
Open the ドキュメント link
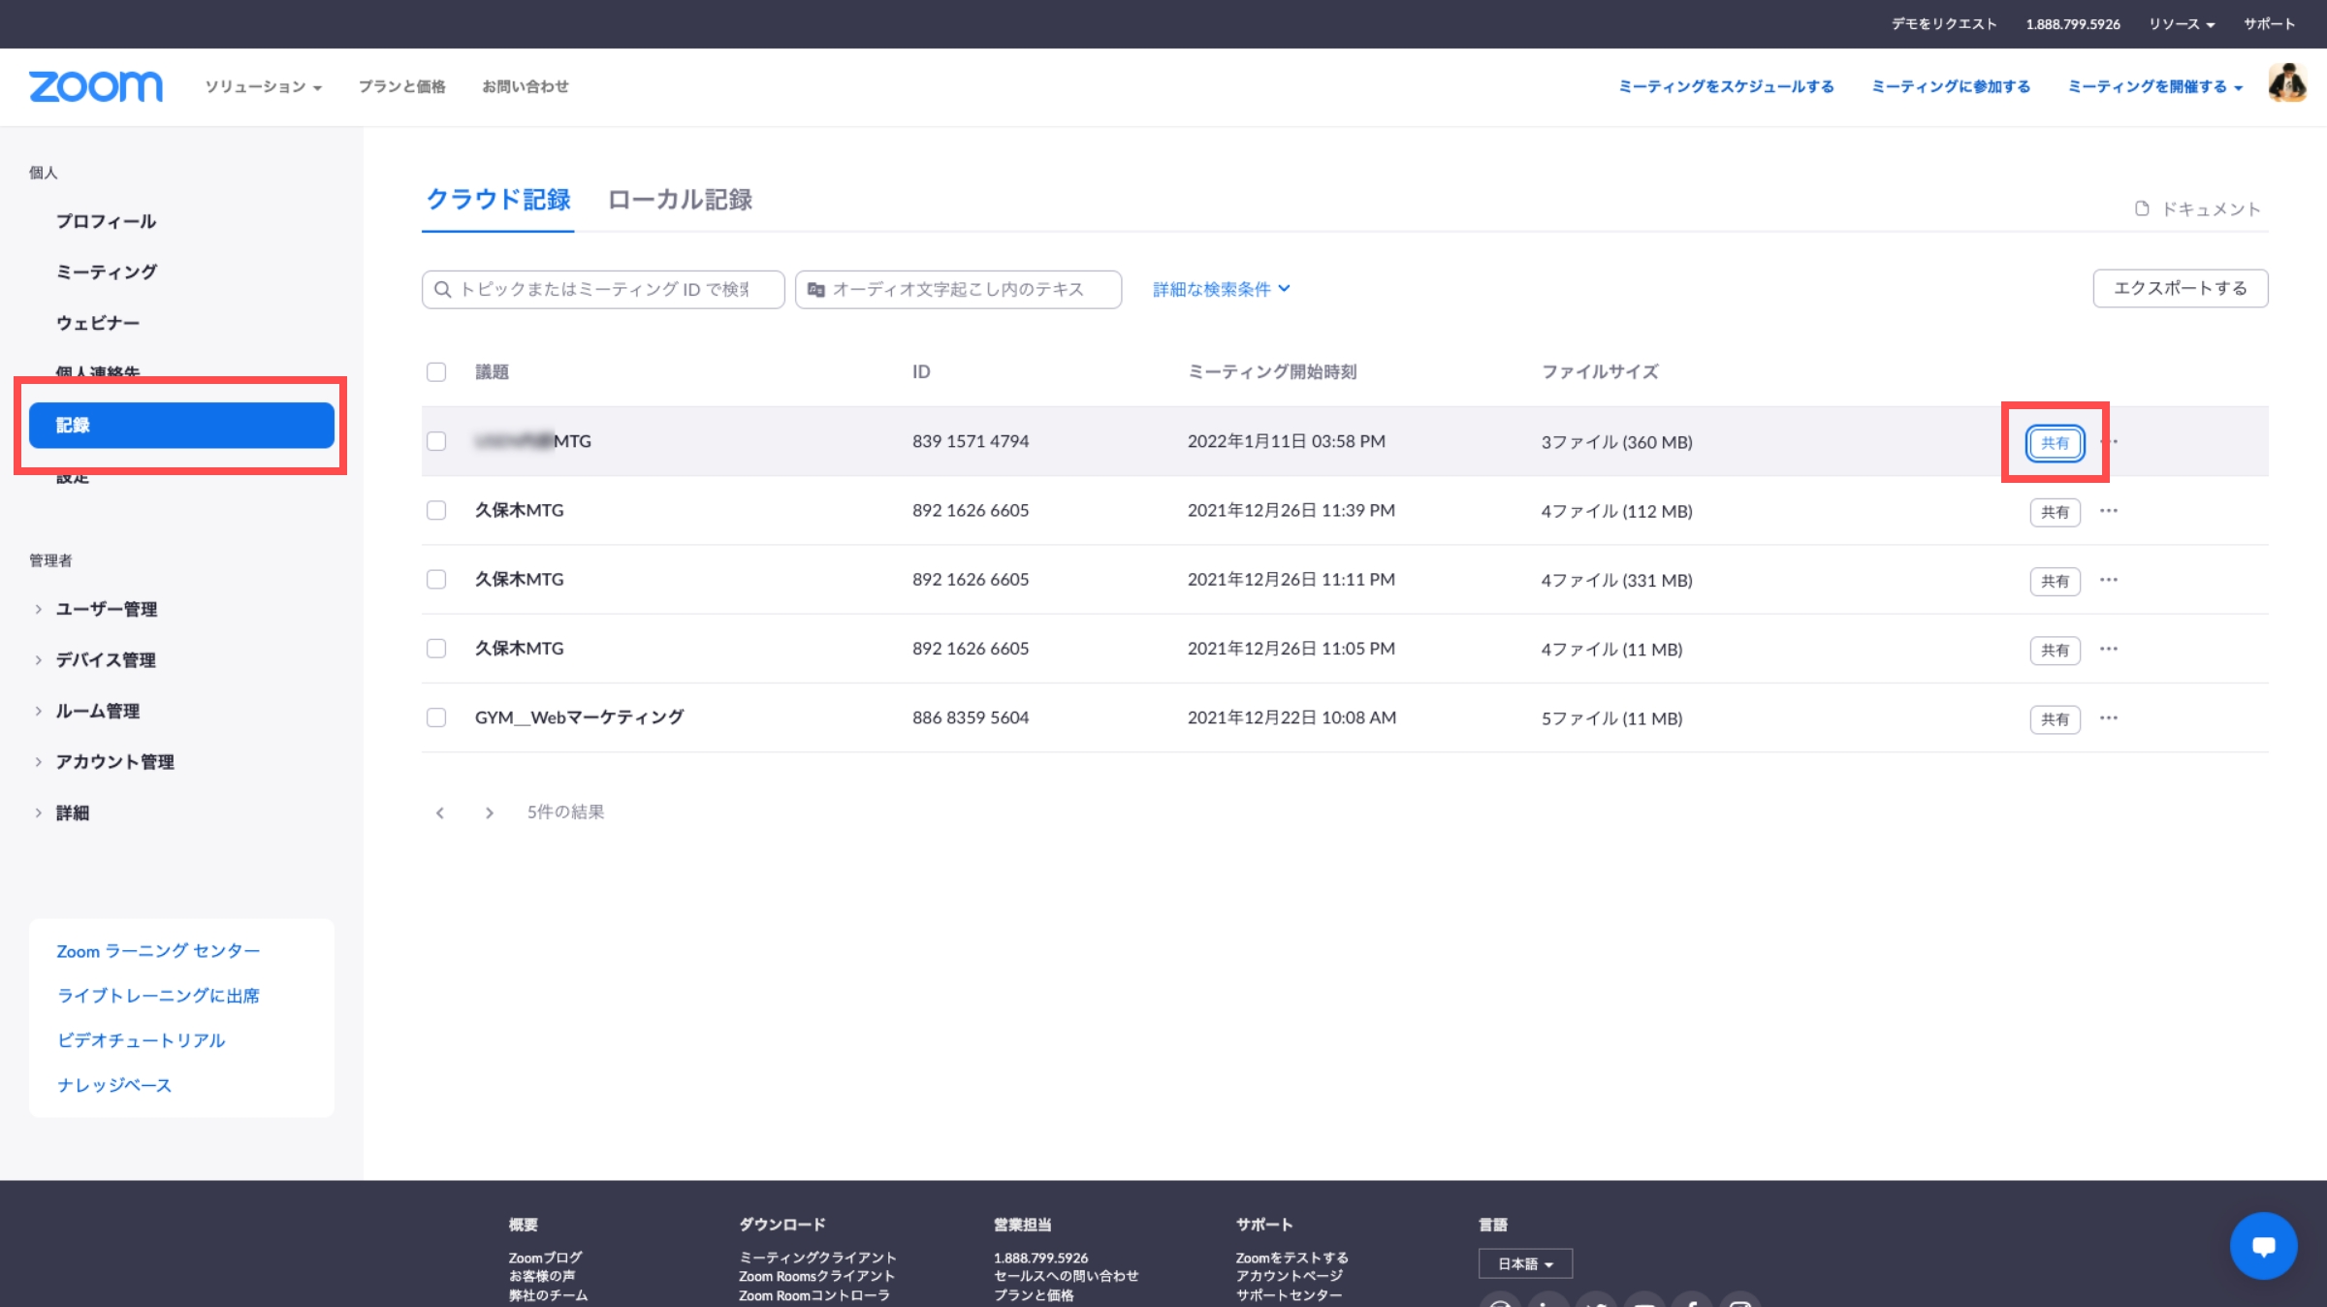[x=2197, y=208]
